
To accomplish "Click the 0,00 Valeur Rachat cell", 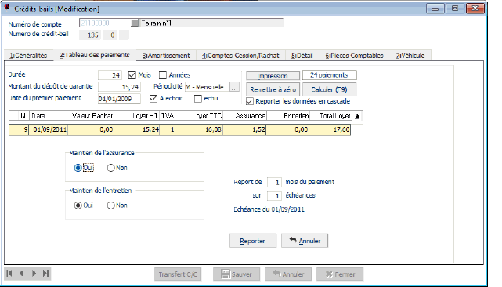I will [x=91, y=129].
